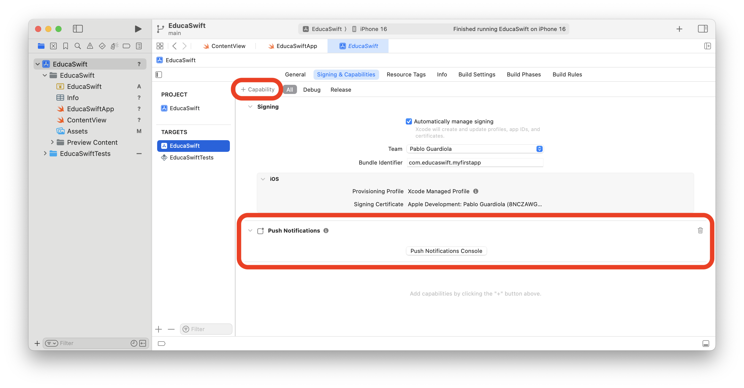Open the Source Control navigator icon

tap(53, 46)
